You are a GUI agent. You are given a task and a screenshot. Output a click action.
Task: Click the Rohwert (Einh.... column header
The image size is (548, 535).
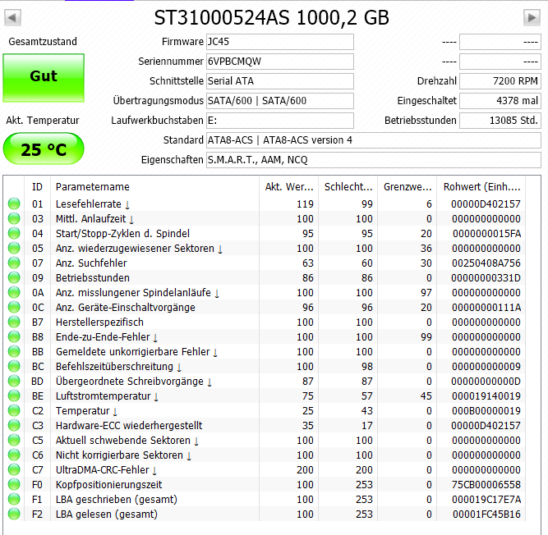481,187
